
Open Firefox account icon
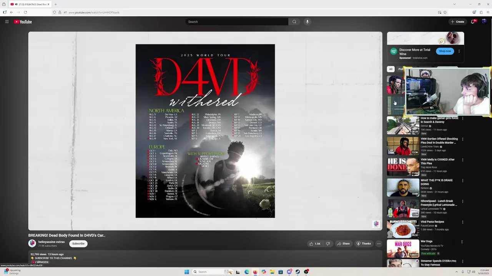click(475, 12)
